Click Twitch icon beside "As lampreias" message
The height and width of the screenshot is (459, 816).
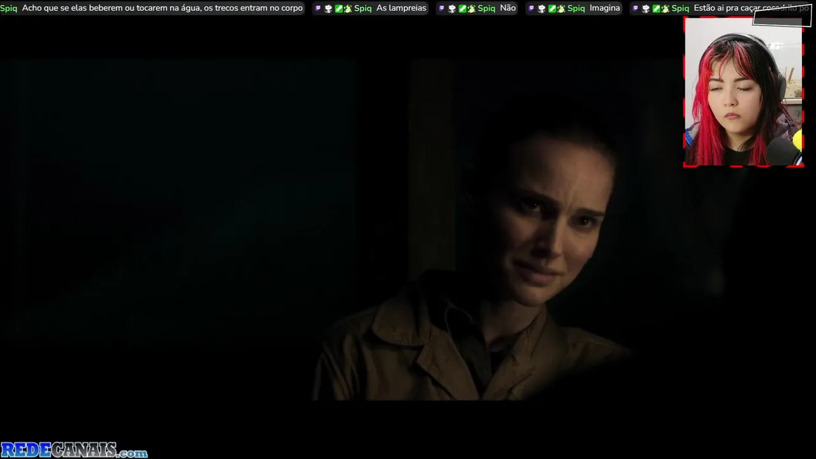(318, 8)
